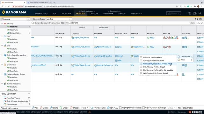Click the Add rule button
204x114 pixels.
[x=35, y=108]
